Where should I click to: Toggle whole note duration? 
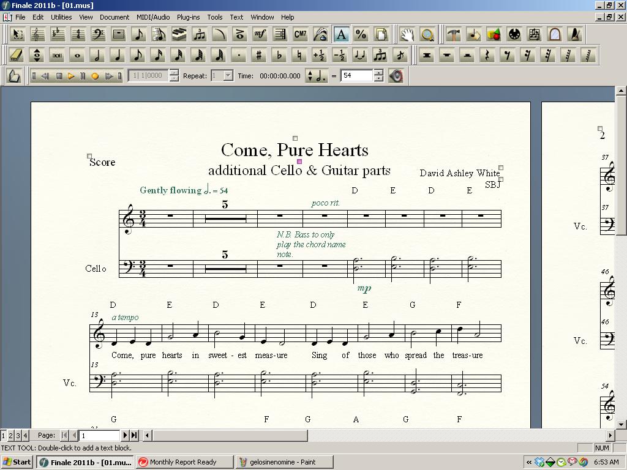[x=77, y=55]
